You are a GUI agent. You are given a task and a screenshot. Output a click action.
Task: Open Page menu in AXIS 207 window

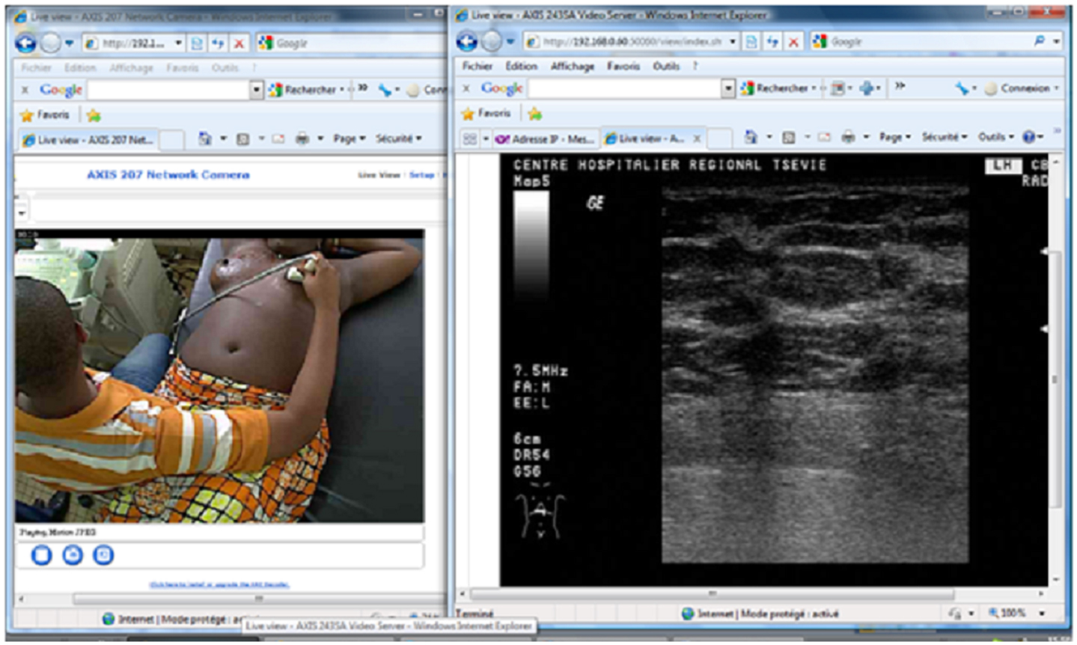coord(349,138)
